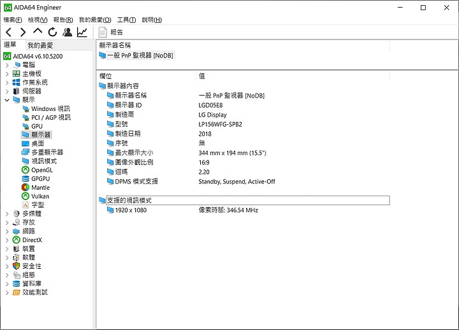The image size is (459, 330).
Task: Open the graph chart toolbar icon
Action: (82, 32)
